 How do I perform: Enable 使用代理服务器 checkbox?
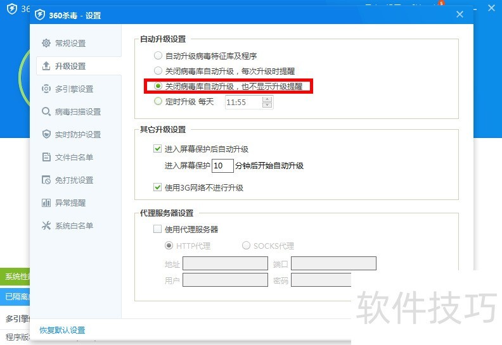(157, 229)
